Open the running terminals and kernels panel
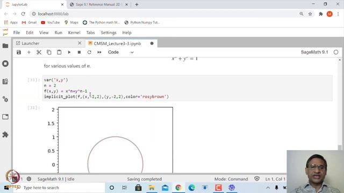344x193 pixels. (5, 64)
